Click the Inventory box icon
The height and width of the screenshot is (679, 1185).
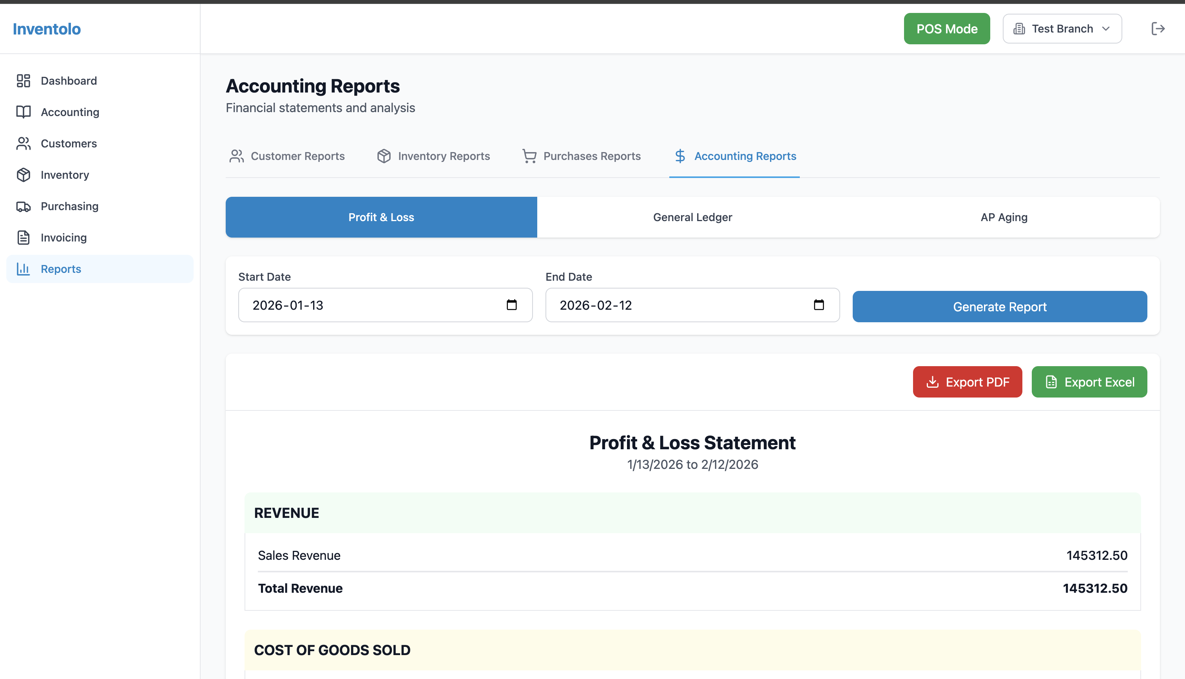[x=24, y=175]
